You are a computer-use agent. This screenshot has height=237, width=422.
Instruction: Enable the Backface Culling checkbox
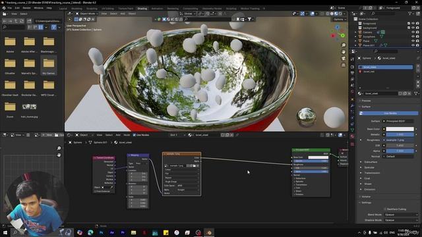pyautogui.click(x=385, y=209)
